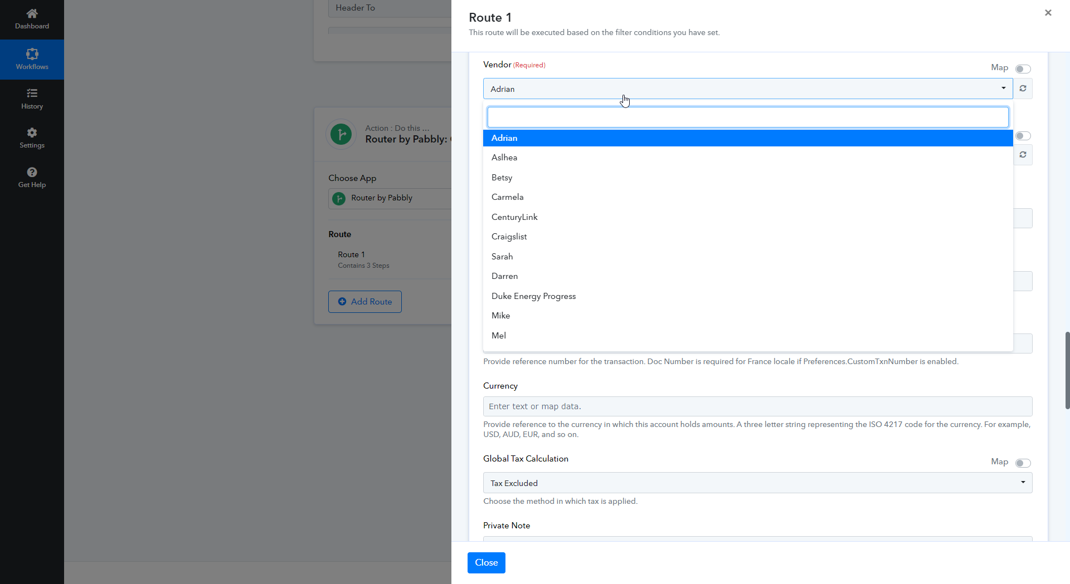Click the Close button

click(486, 563)
